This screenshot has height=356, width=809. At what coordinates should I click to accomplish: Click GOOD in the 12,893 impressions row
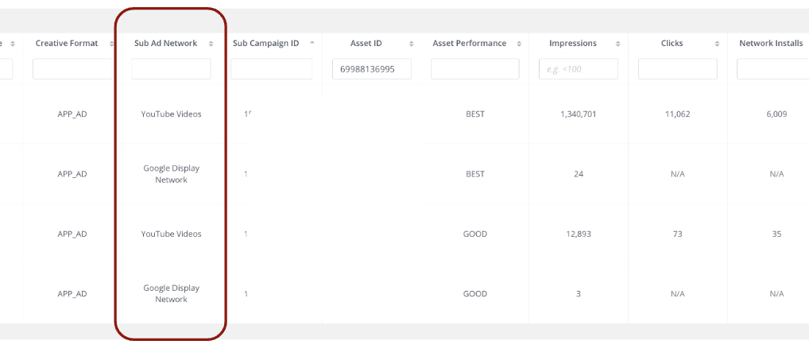[x=475, y=234]
